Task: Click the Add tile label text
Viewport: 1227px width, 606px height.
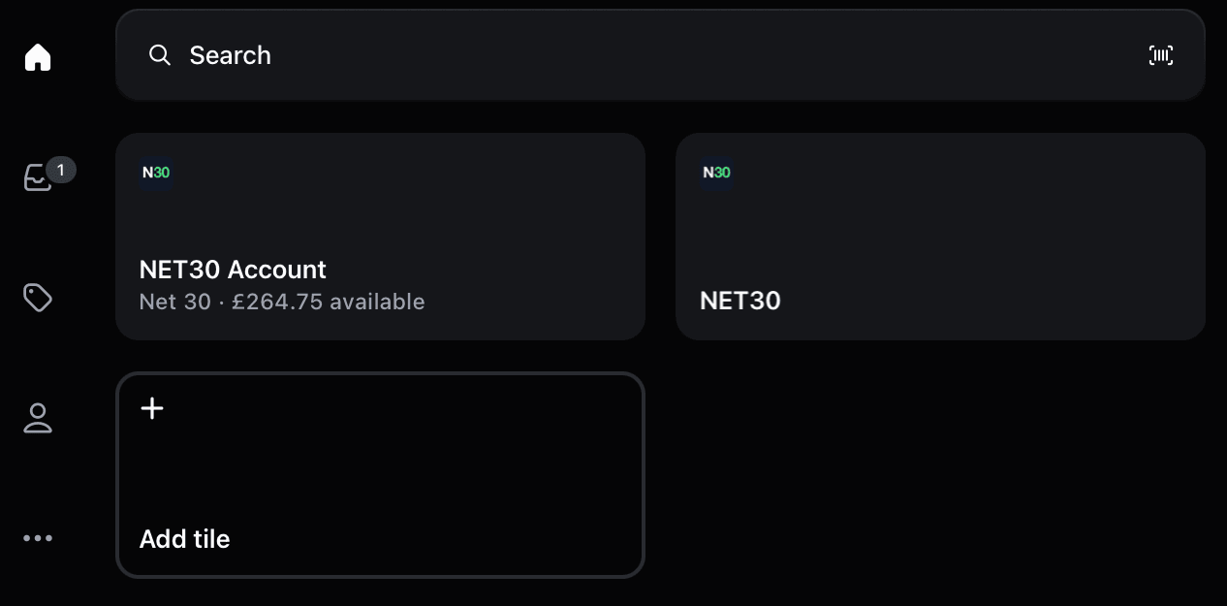Action: pyautogui.click(x=184, y=538)
